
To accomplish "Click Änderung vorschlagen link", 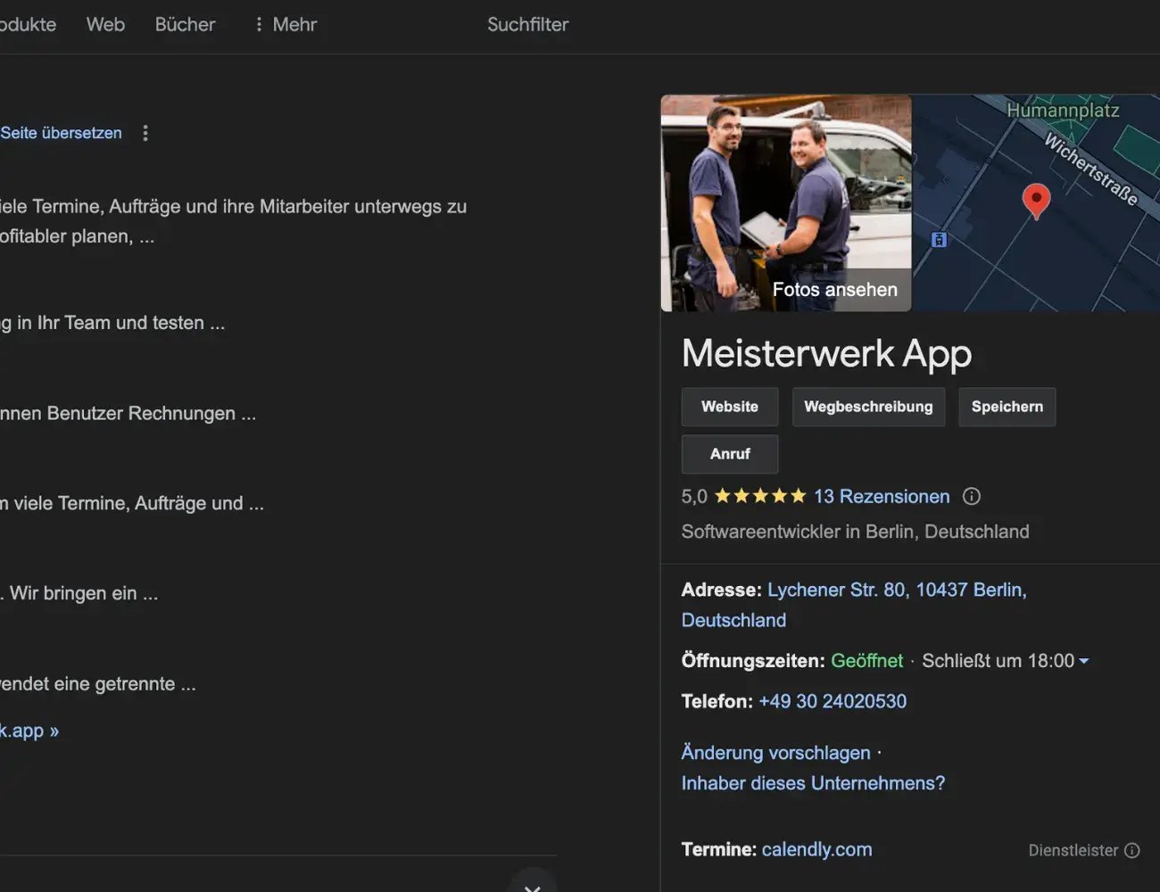I will tap(775, 753).
